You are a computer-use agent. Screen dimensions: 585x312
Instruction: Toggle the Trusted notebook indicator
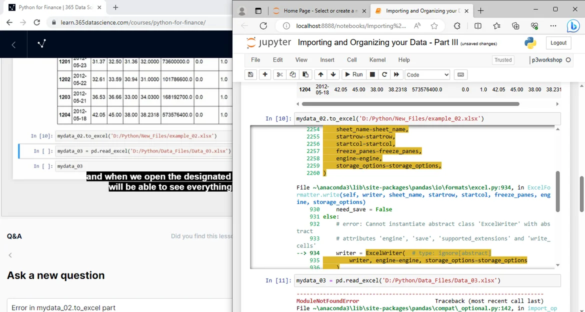(502, 60)
